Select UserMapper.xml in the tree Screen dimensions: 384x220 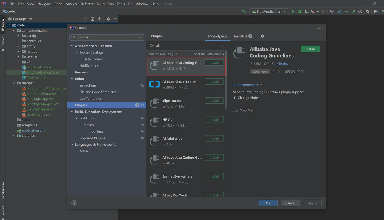(x=39, y=115)
